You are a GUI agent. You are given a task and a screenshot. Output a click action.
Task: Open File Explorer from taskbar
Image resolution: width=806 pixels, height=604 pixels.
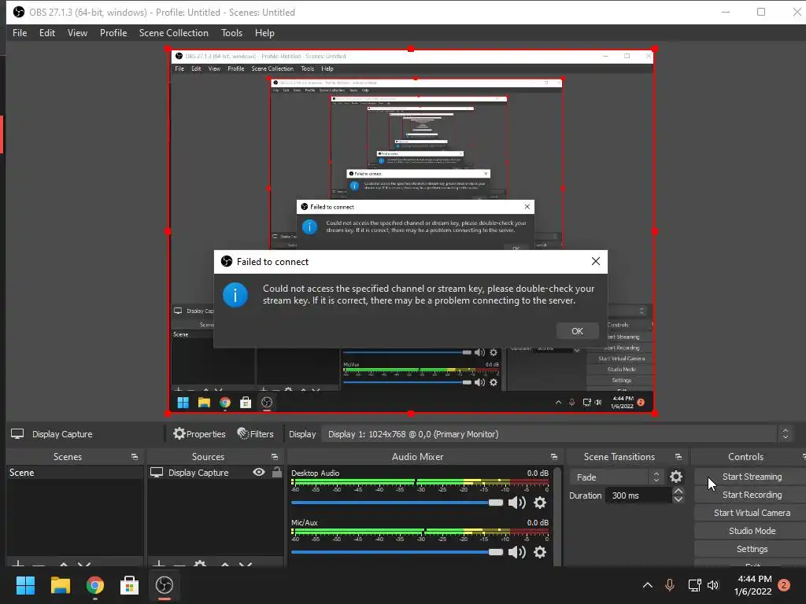[60, 585]
